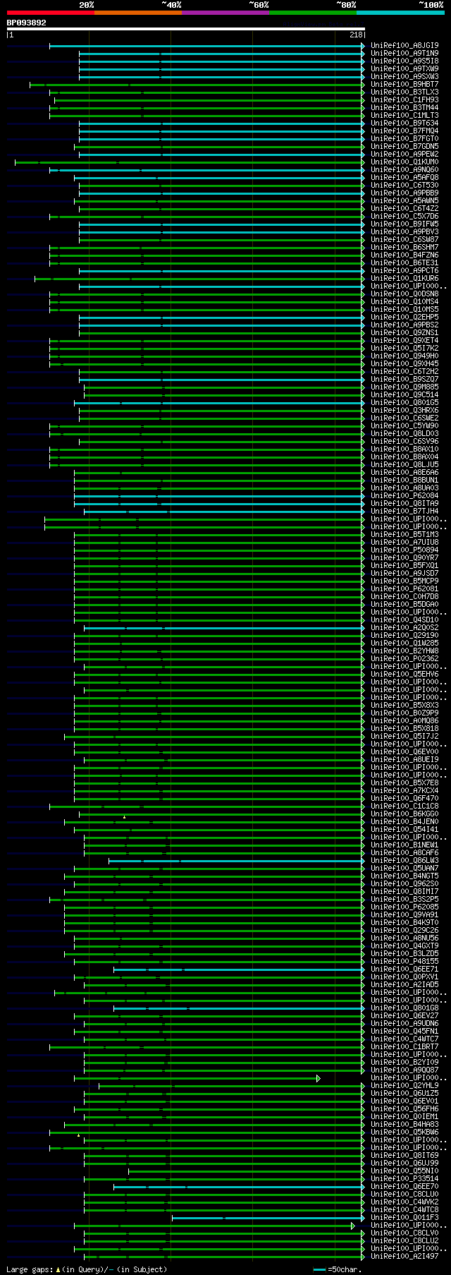Image resolution: width=451 pixels, height=1275 pixels.
Task: Select label UniRef100_B6SHM7
Action: click(404, 248)
